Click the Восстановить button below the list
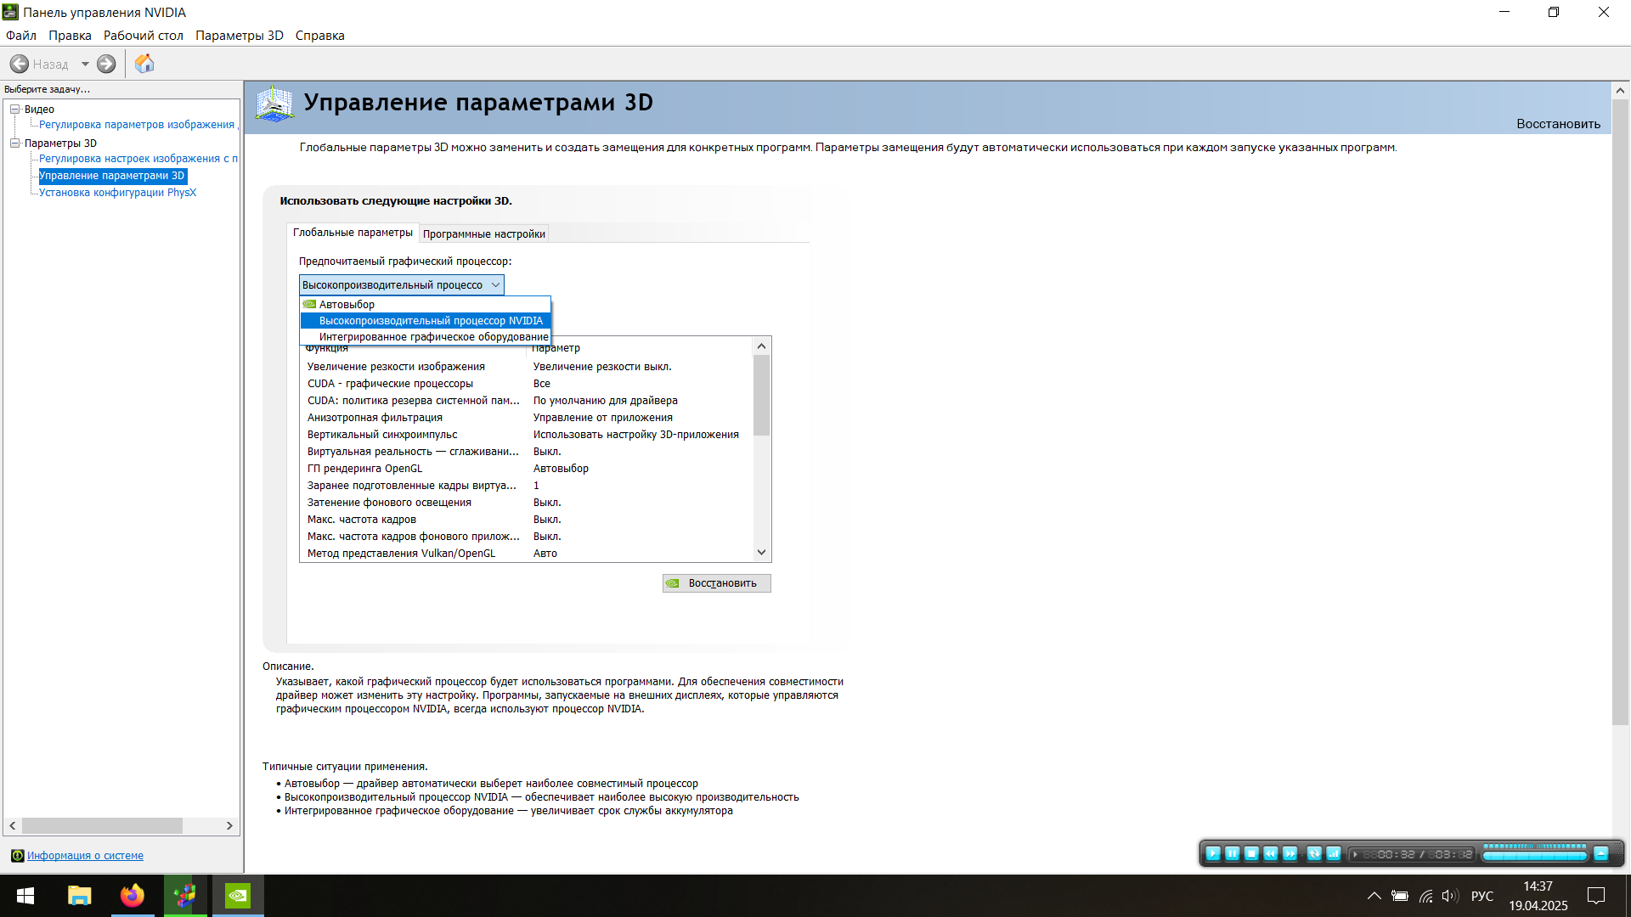Viewport: 1631px width, 917px height. pos(717,583)
